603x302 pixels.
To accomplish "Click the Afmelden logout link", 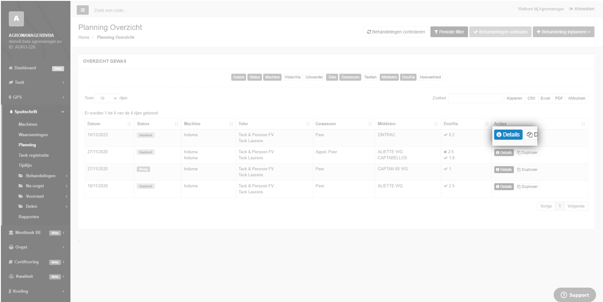I will point(581,9).
